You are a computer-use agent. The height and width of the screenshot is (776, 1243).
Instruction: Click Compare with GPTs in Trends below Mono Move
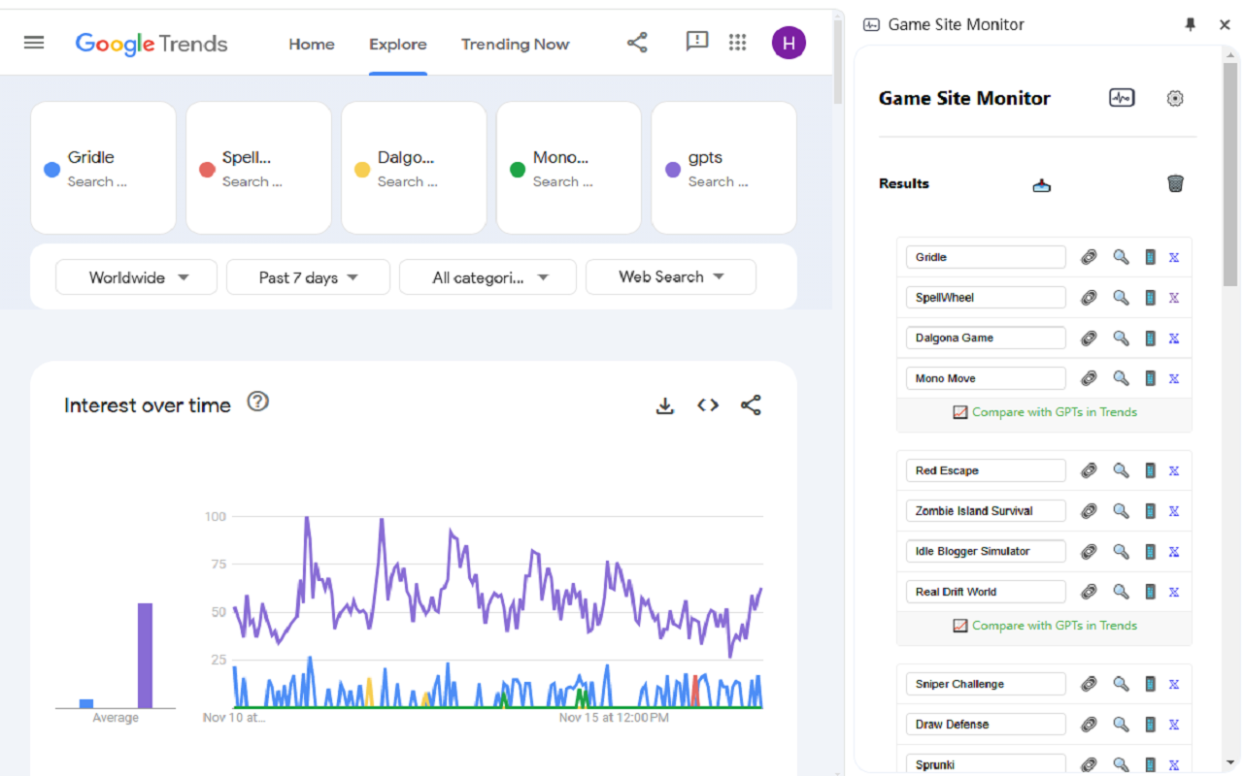pos(1045,412)
